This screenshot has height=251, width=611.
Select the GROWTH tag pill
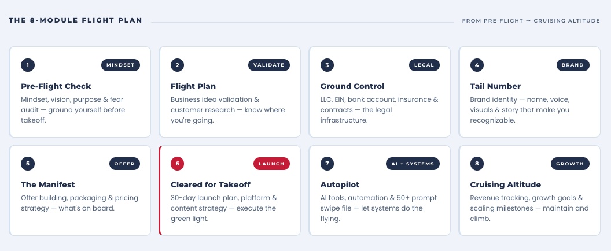point(570,164)
